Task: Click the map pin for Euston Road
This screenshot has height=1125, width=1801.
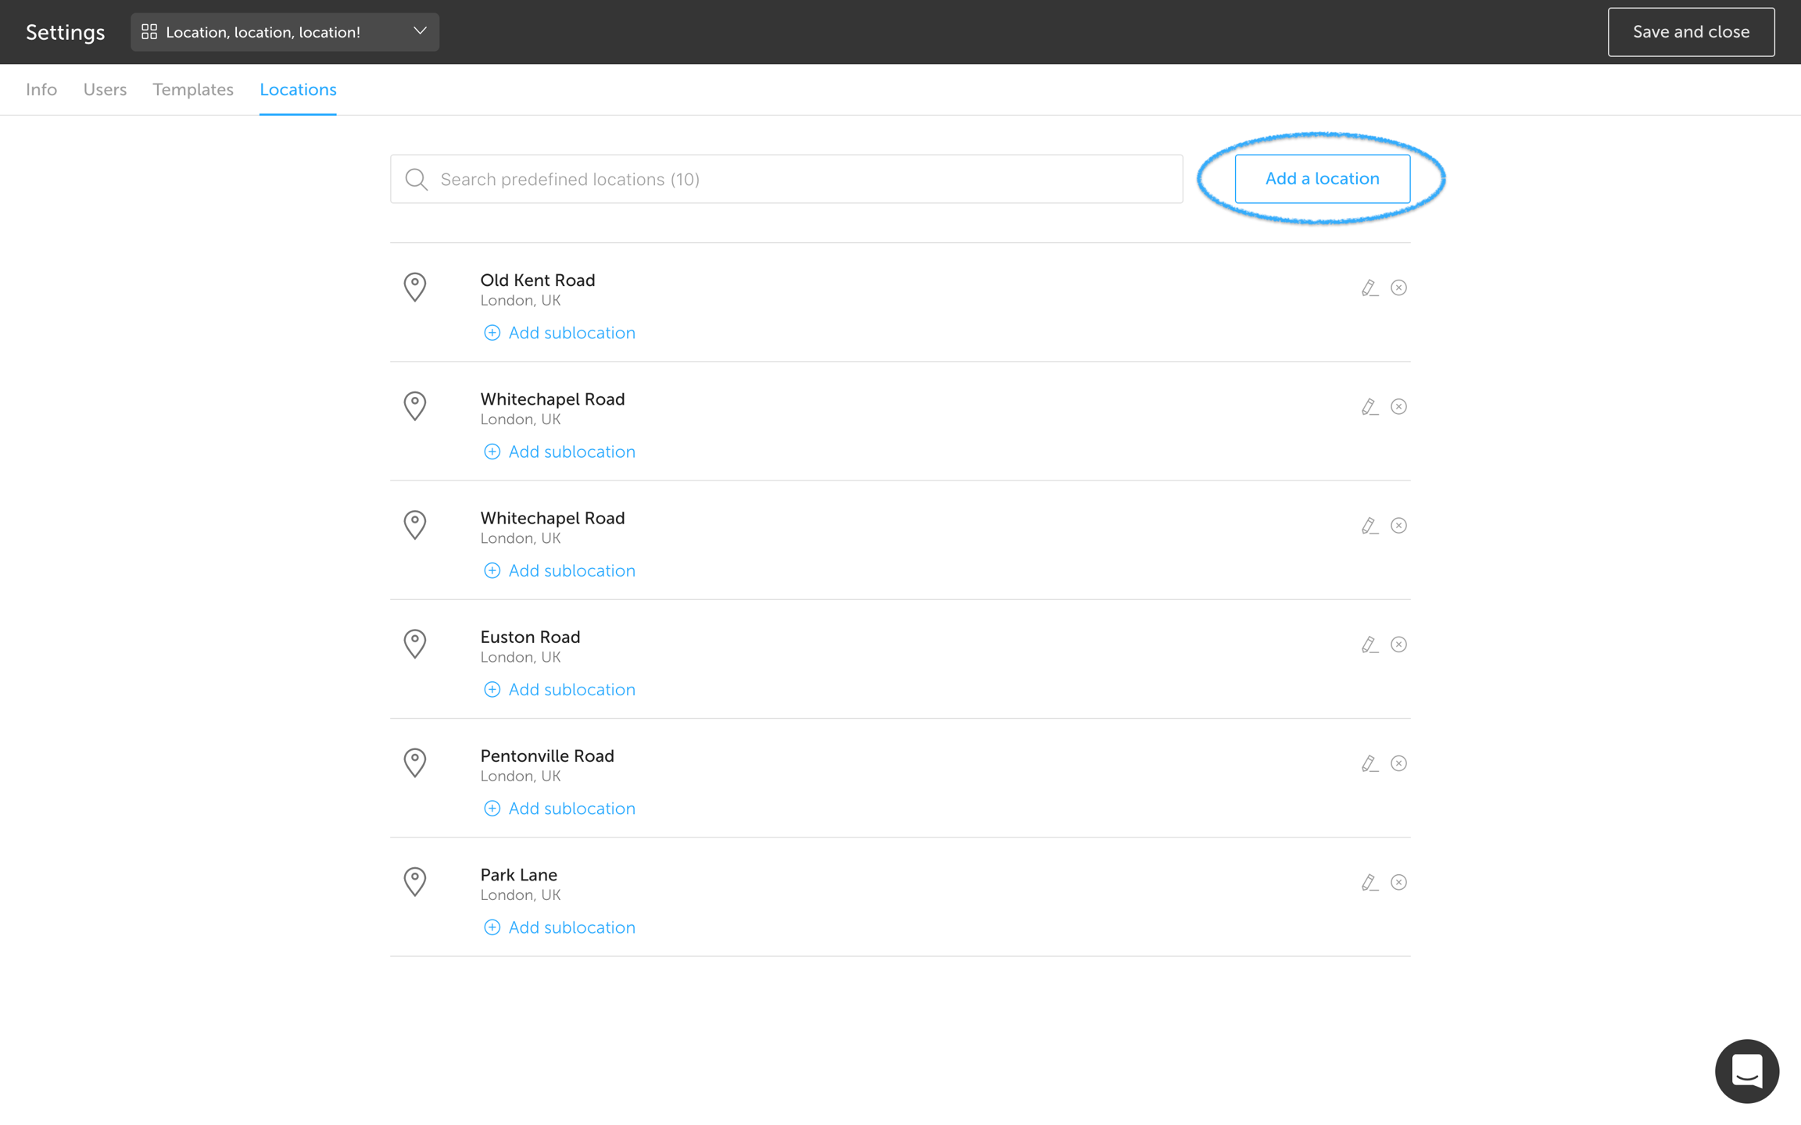Action: (x=415, y=644)
